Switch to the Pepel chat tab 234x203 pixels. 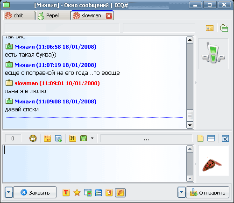tap(54, 15)
